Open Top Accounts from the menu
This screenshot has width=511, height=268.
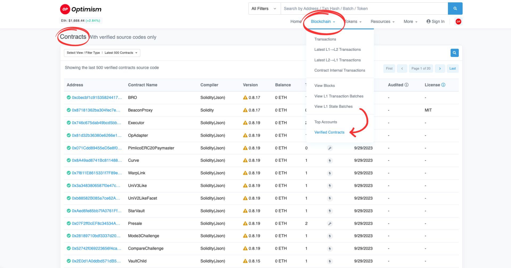[326, 122]
